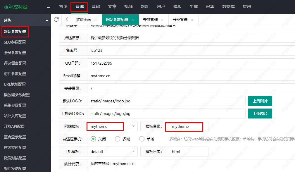
Task: Open 播放器参数配置 in the sidebar
Action: coord(17,95)
